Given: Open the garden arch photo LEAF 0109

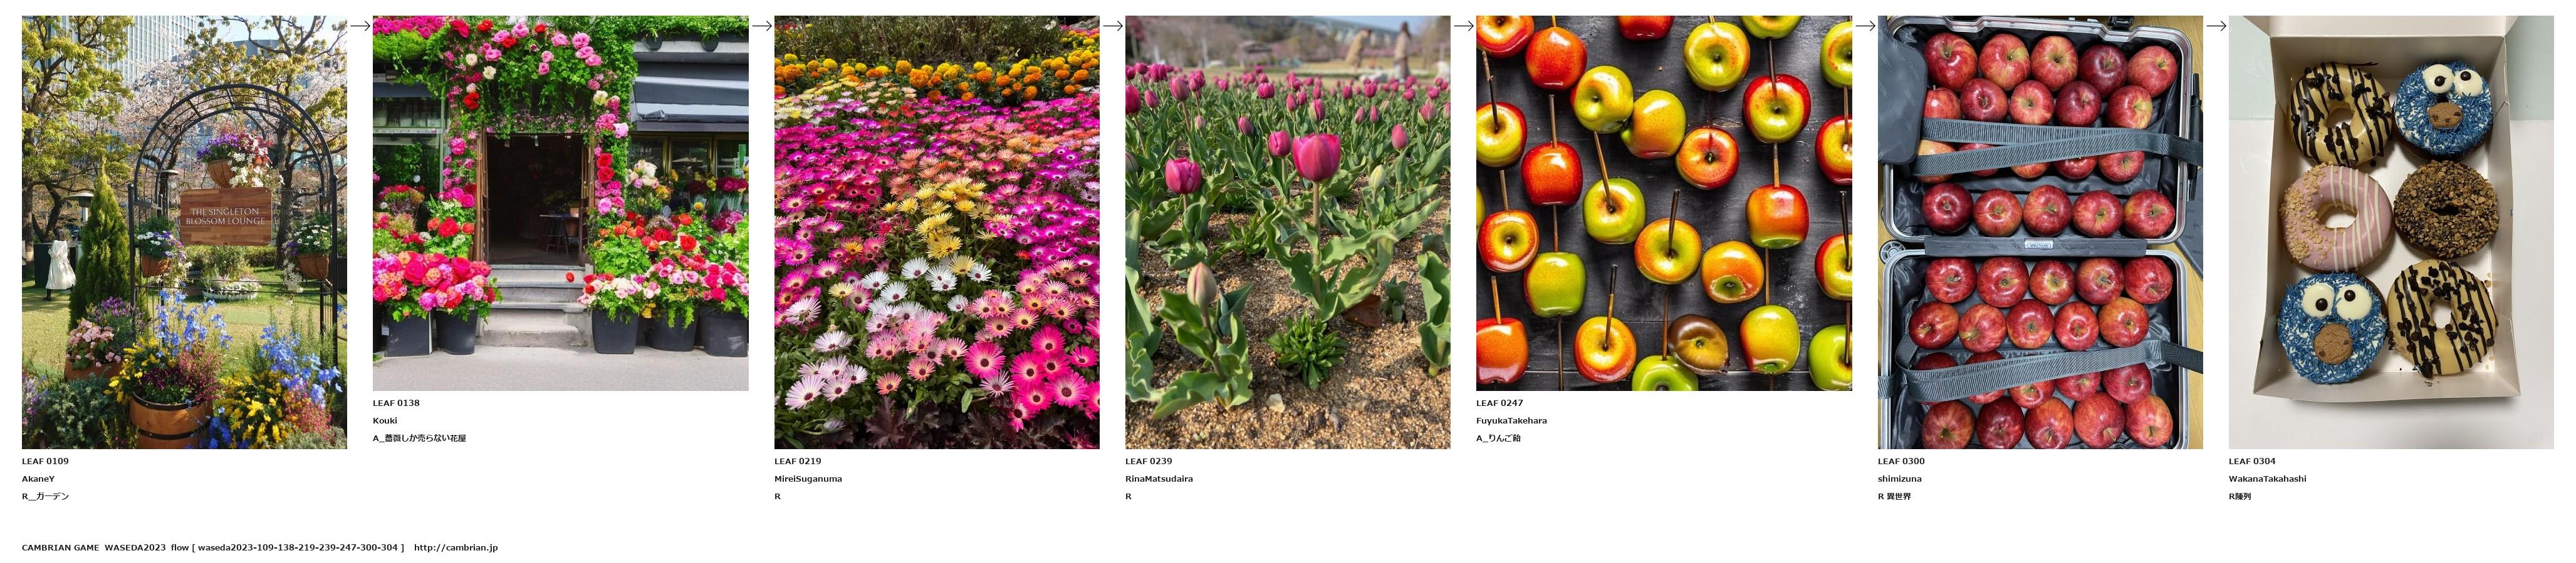Looking at the screenshot, I should click(184, 231).
